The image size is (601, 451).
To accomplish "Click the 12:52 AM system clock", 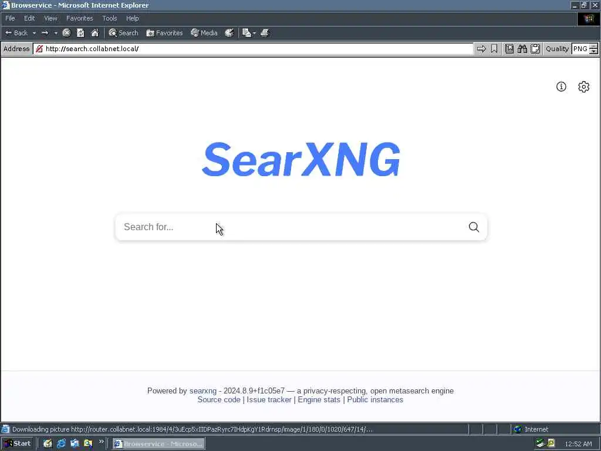I will click(578, 444).
